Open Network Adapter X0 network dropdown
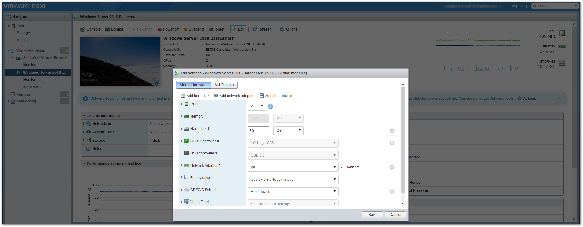Viewport: 583px width, 227px height. (293, 167)
